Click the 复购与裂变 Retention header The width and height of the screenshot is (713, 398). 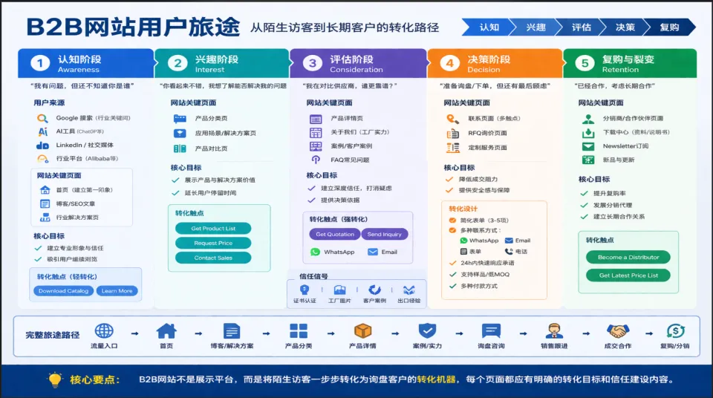630,63
